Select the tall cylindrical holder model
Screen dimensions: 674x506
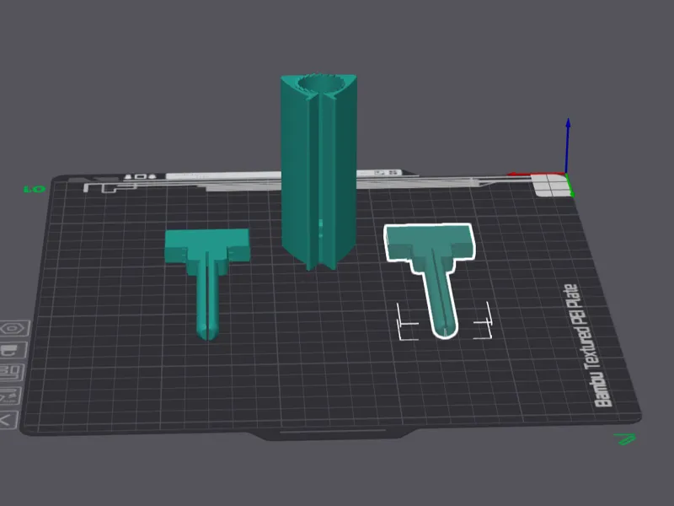[318, 172]
